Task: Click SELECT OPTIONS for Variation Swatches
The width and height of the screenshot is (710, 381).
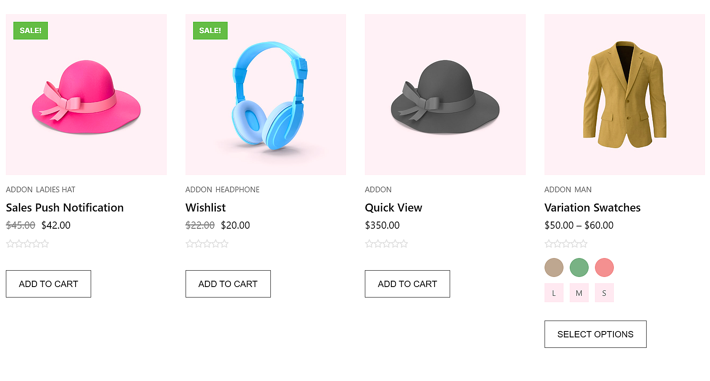Action: point(595,334)
